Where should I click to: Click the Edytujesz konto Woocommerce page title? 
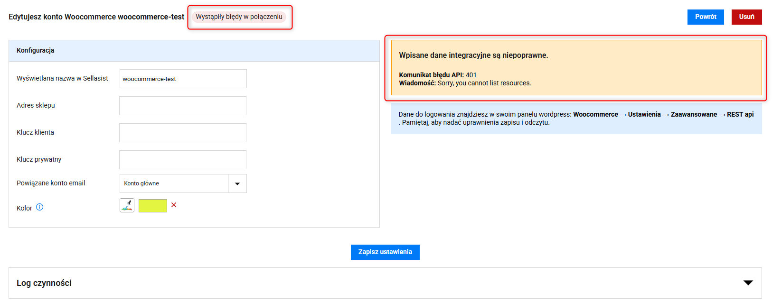click(x=96, y=17)
